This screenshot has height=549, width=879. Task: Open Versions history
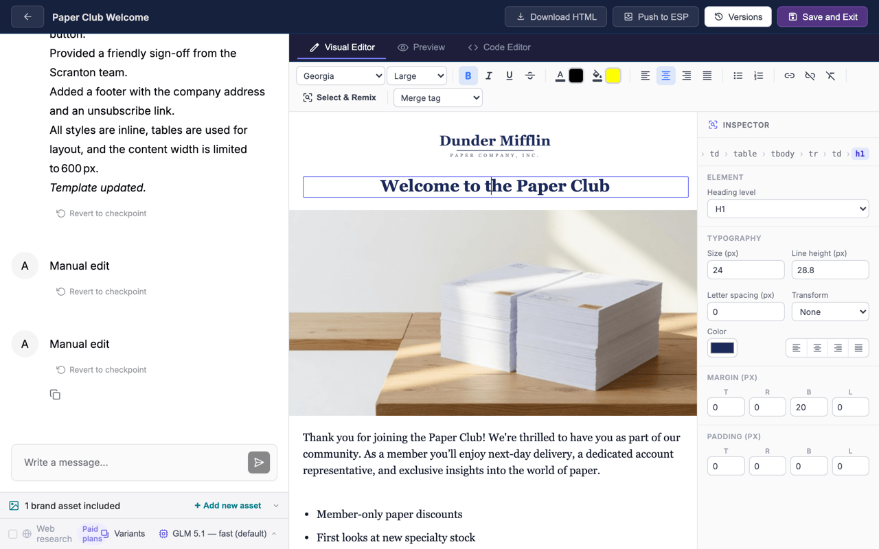point(738,16)
